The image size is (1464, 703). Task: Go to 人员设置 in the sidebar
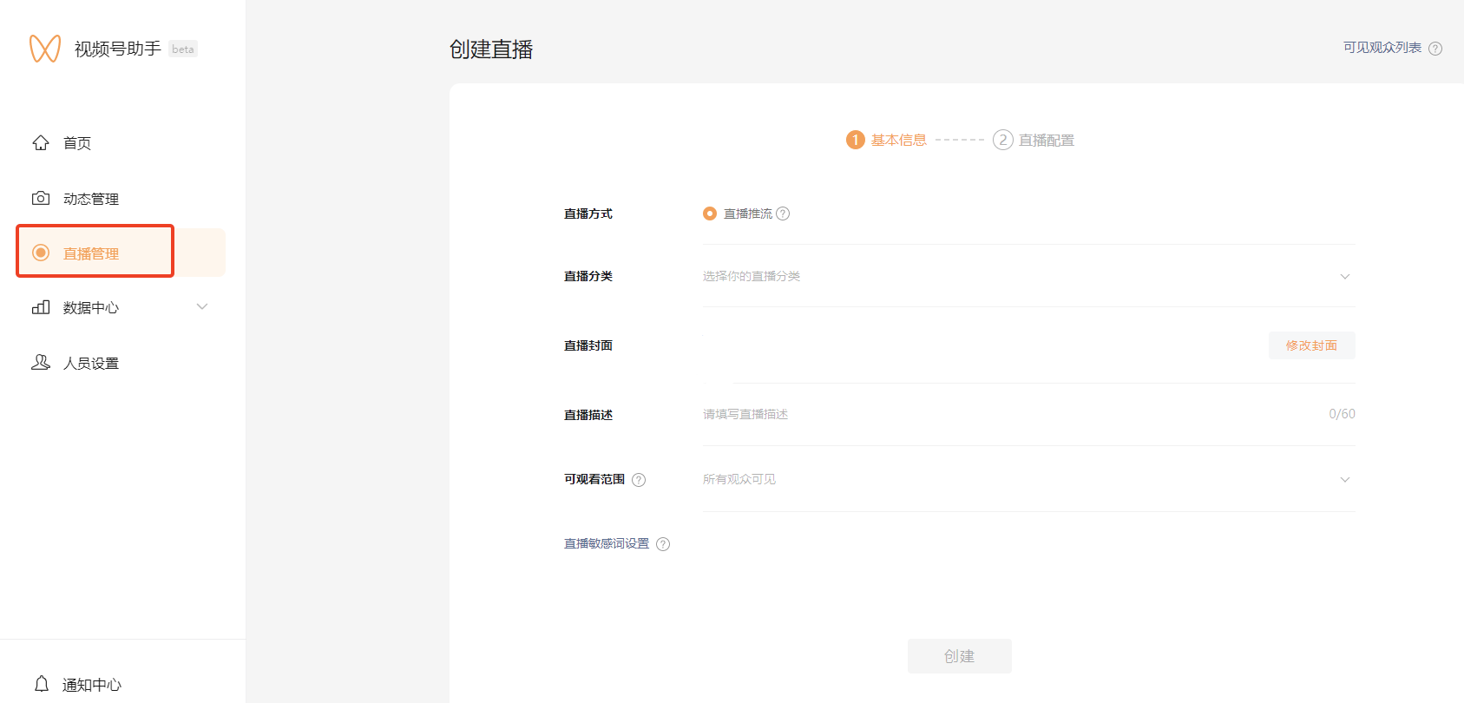(x=91, y=364)
